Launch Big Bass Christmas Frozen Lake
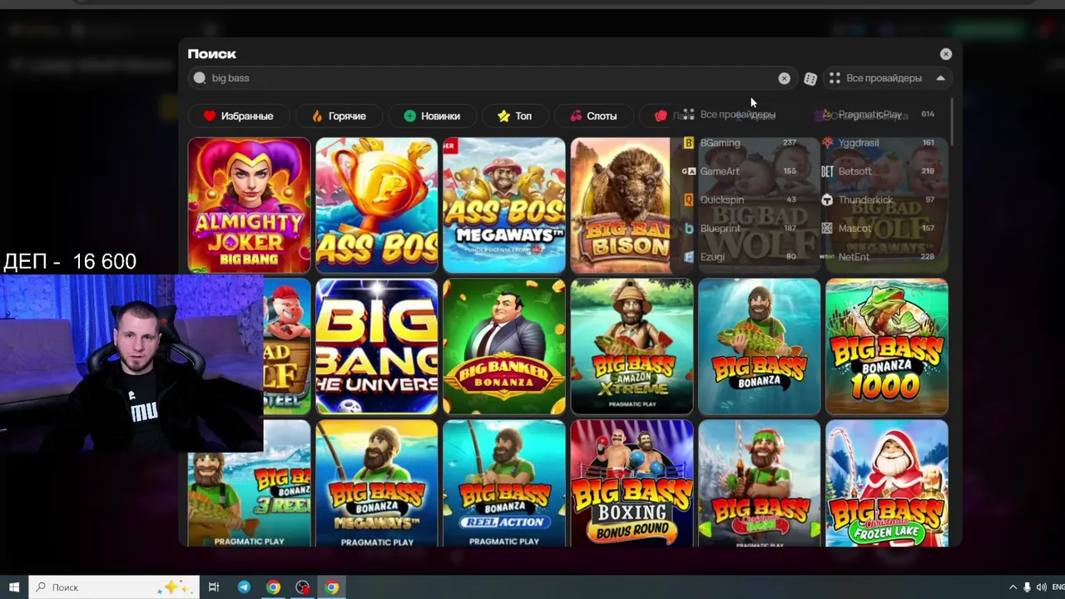1065x599 pixels. coord(887,483)
